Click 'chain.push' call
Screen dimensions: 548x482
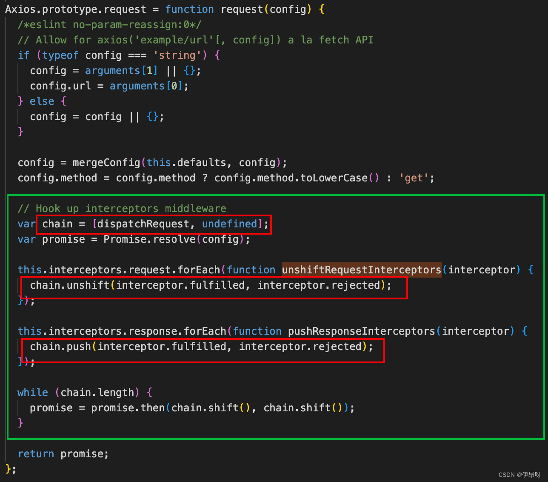tap(60, 347)
